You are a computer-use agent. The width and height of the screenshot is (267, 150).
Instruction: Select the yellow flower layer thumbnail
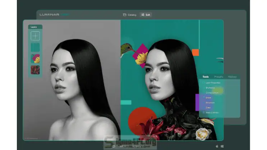coord(35,59)
